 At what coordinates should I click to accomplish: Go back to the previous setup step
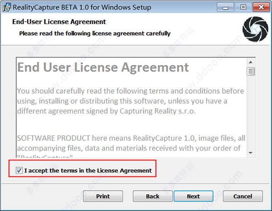153,196
